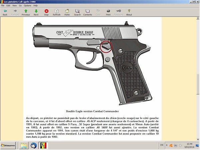Click the Démarrer start button
The width and height of the screenshot is (200, 150).
8,146
